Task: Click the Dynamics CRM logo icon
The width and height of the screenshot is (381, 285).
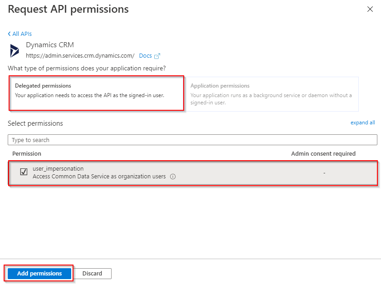Action: (x=15, y=50)
